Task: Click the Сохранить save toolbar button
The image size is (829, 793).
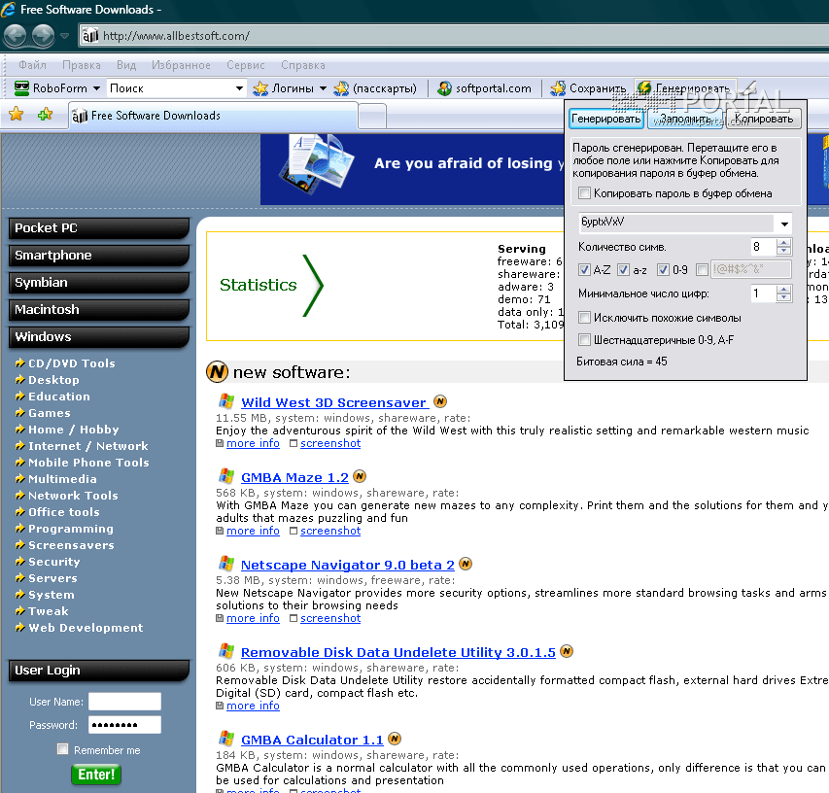Action: pyautogui.click(x=588, y=88)
